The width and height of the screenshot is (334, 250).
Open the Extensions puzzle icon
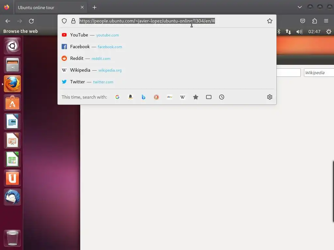click(314, 21)
